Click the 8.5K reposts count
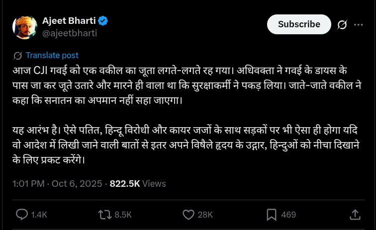 point(123,215)
